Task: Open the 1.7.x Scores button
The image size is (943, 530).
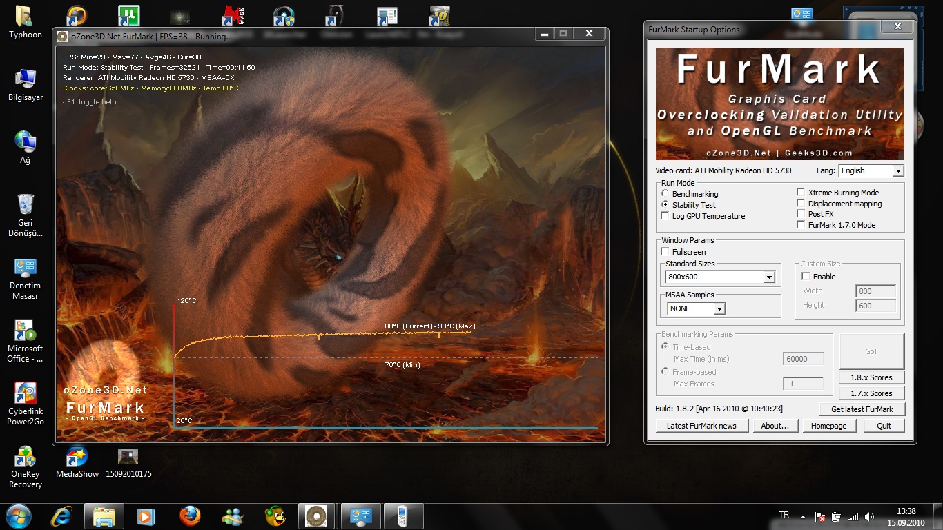Action: pos(871,393)
